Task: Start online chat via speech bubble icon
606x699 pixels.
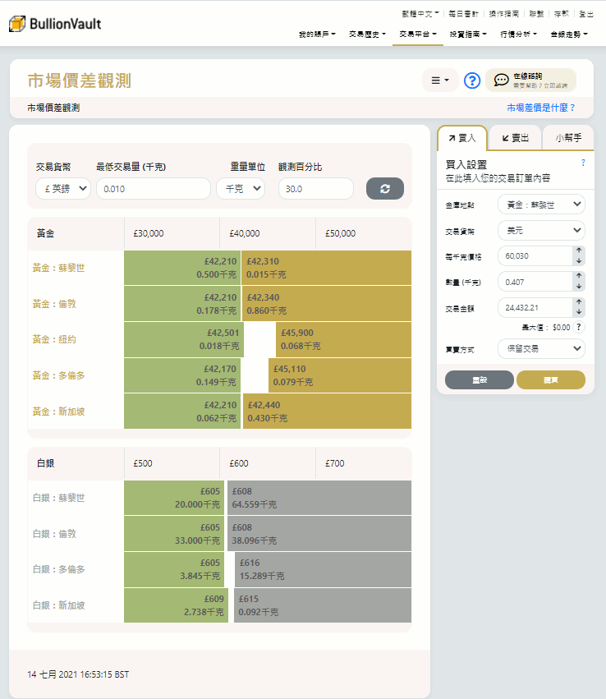Action: (x=501, y=80)
